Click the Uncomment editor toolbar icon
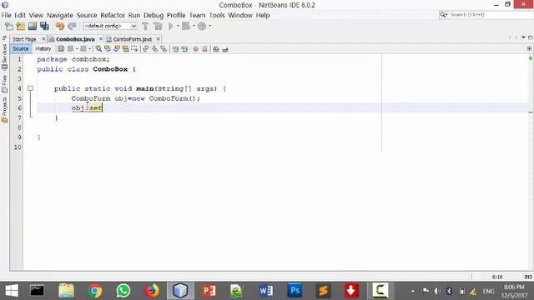Viewport: 534px width, 300px height. (225, 49)
